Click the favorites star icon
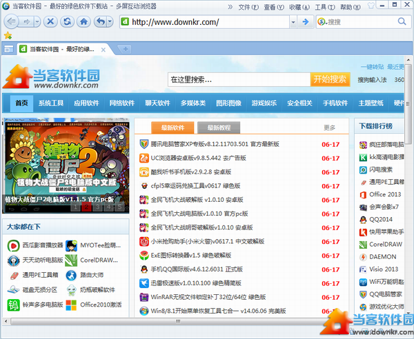Viewport: 414px width, 339px height. pyautogui.click(x=8, y=35)
